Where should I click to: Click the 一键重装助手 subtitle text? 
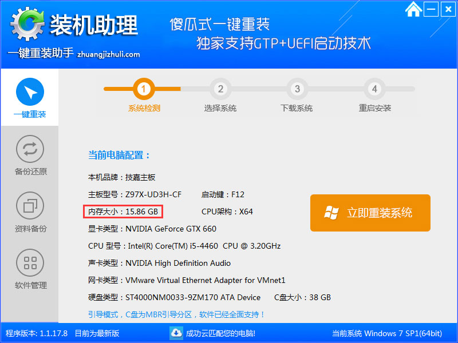point(40,53)
